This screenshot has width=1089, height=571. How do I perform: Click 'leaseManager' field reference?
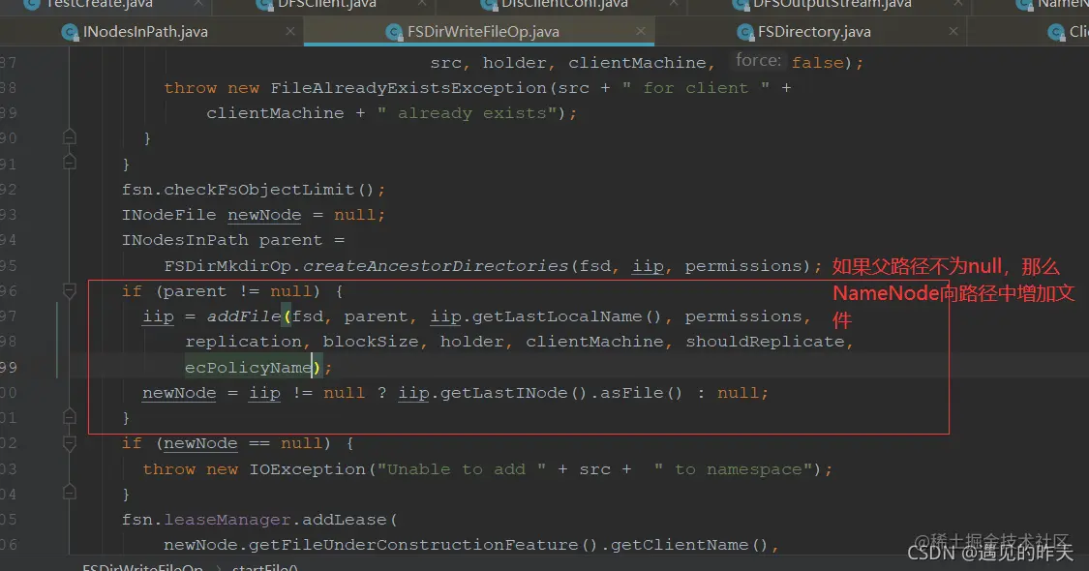click(227, 520)
